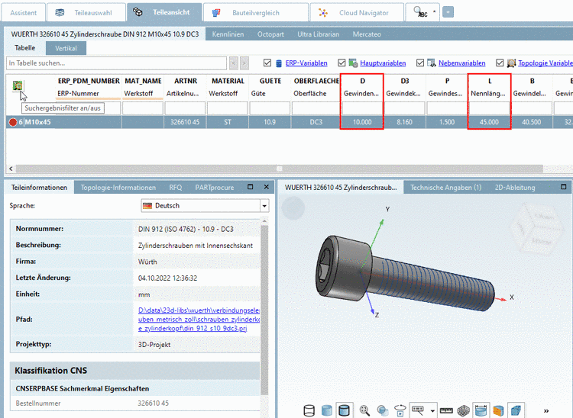Maximize the Teileinformationen panel
The width and height of the screenshot is (573, 418).
251,187
